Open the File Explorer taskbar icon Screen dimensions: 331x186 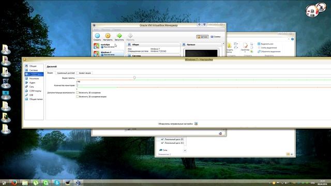tap(25, 183)
